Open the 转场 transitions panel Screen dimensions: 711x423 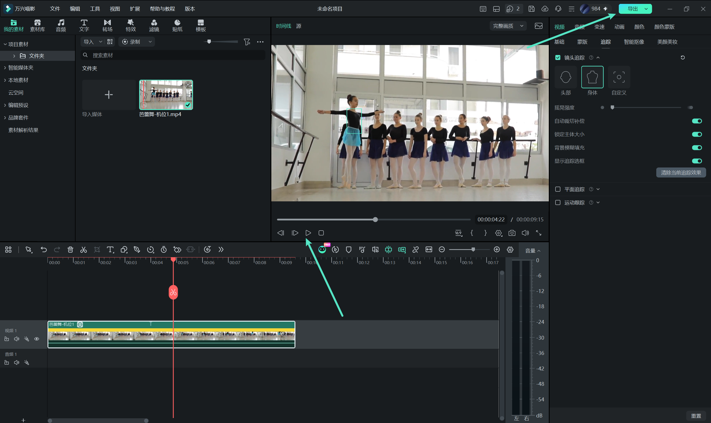point(107,25)
